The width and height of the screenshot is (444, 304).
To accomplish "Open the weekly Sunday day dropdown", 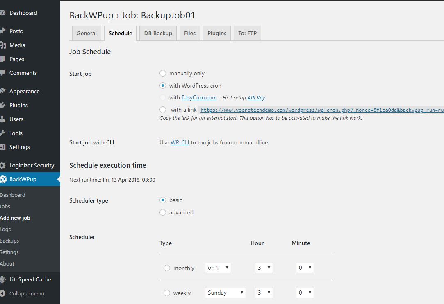I will tap(225, 293).
